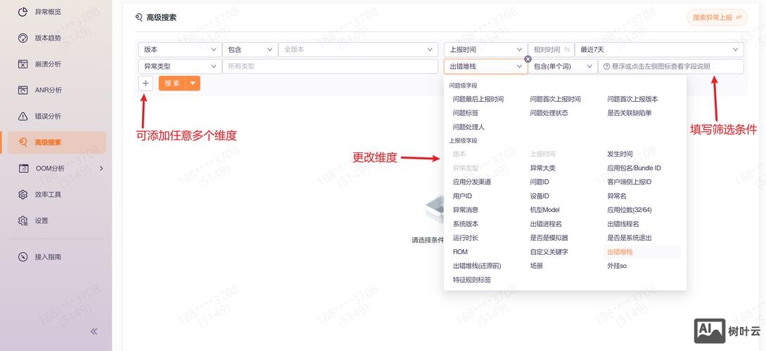
Task: Click the ANR分析 sidebar icon
Action: tap(23, 90)
